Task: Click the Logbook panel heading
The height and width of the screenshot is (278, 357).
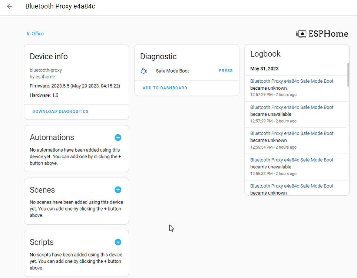Action: pyautogui.click(x=265, y=54)
